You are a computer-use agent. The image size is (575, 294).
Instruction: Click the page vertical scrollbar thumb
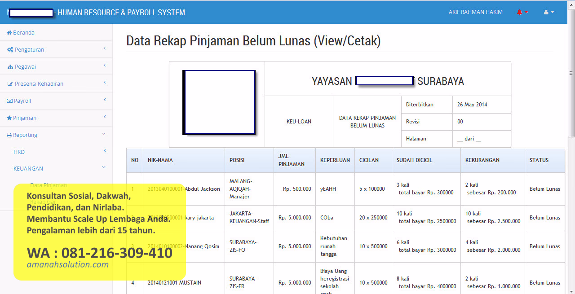(x=571, y=73)
